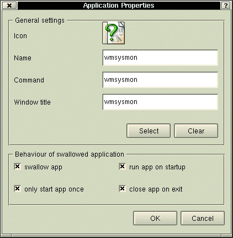The width and height of the screenshot is (233, 238).
Task: Disable only start app once option
Action: click(x=18, y=189)
